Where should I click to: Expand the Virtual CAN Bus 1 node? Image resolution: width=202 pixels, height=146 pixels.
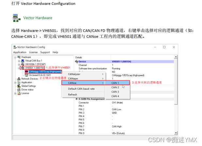(x=19, y=61)
